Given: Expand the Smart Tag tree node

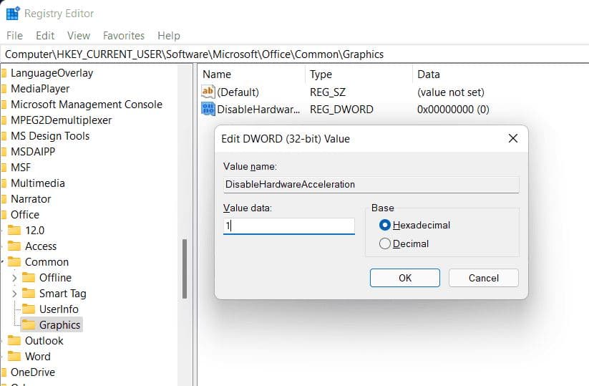Looking at the screenshot, I should tap(14, 294).
